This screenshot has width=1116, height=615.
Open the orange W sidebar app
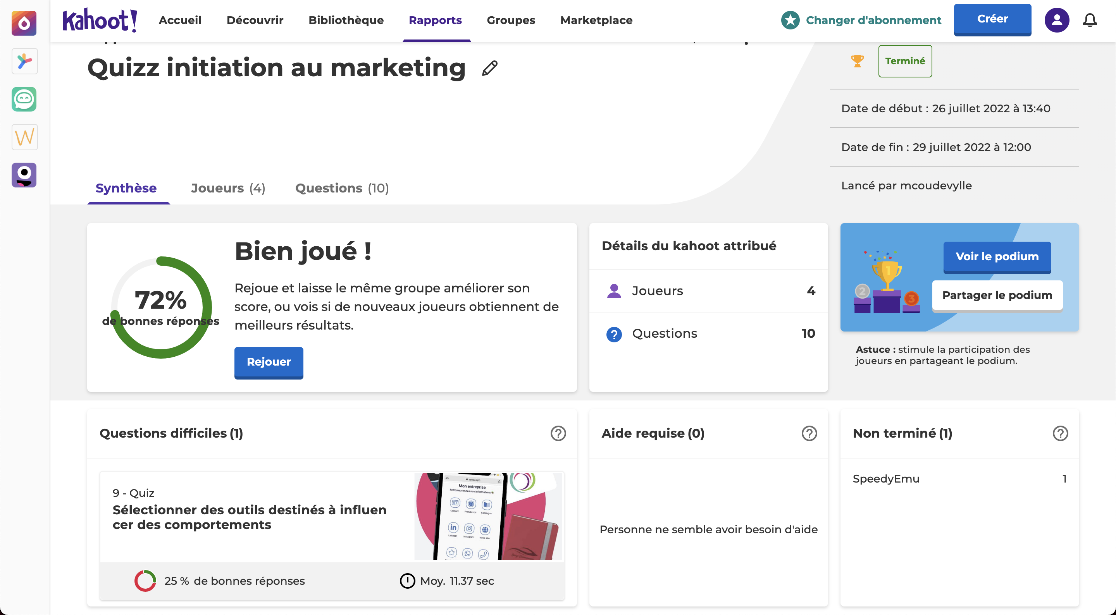point(24,137)
